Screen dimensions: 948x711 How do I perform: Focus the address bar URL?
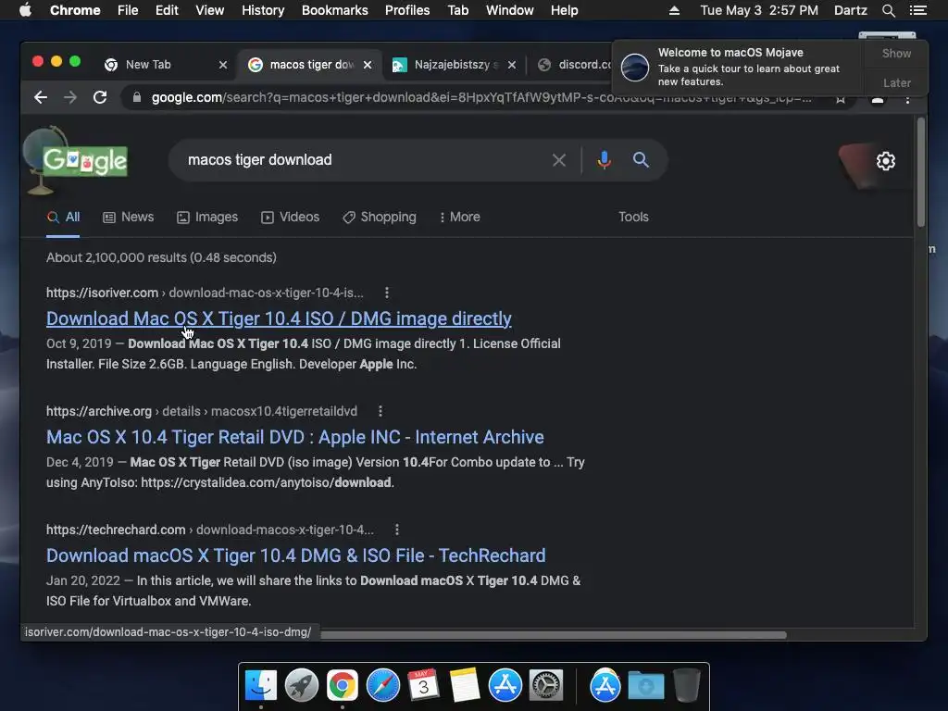pos(480,97)
